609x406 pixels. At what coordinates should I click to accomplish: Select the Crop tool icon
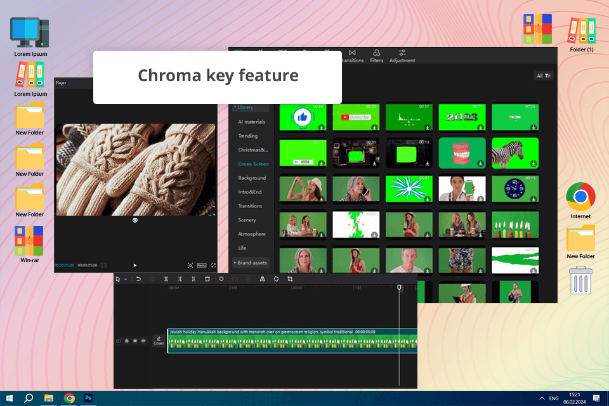point(290,279)
